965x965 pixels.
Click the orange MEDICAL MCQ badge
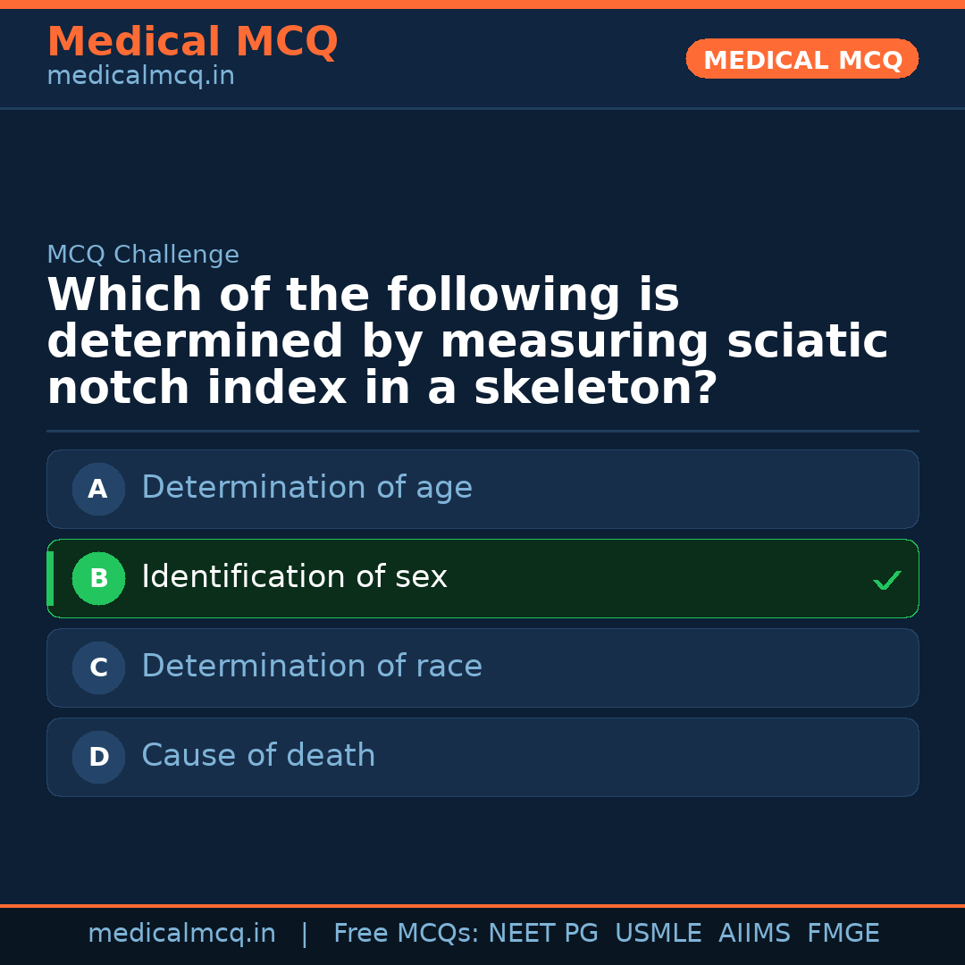pos(801,59)
